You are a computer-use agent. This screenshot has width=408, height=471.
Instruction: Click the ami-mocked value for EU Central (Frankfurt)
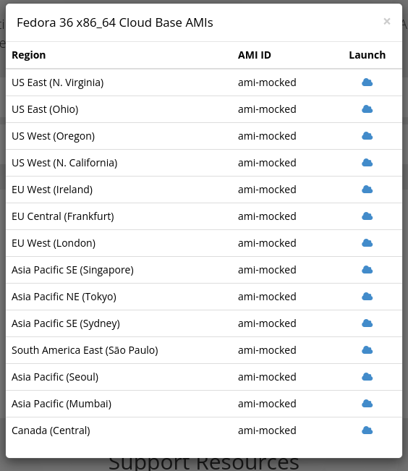point(267,216)
